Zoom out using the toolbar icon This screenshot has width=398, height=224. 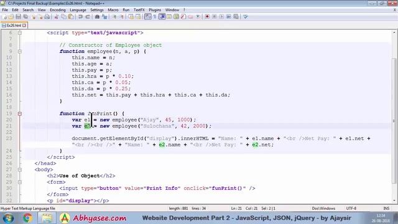122,17
